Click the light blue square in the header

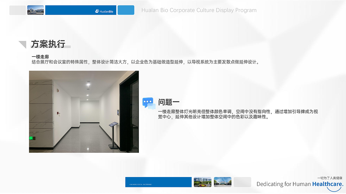coord(126,10)
